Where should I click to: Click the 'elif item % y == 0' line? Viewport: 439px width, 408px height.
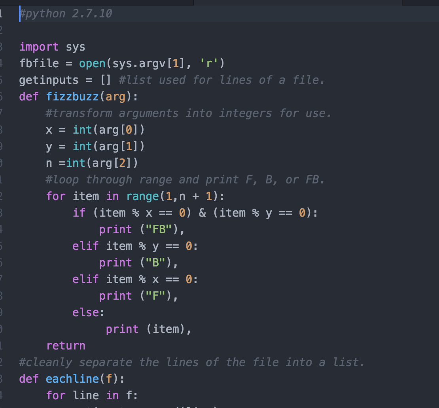(134, 246)
